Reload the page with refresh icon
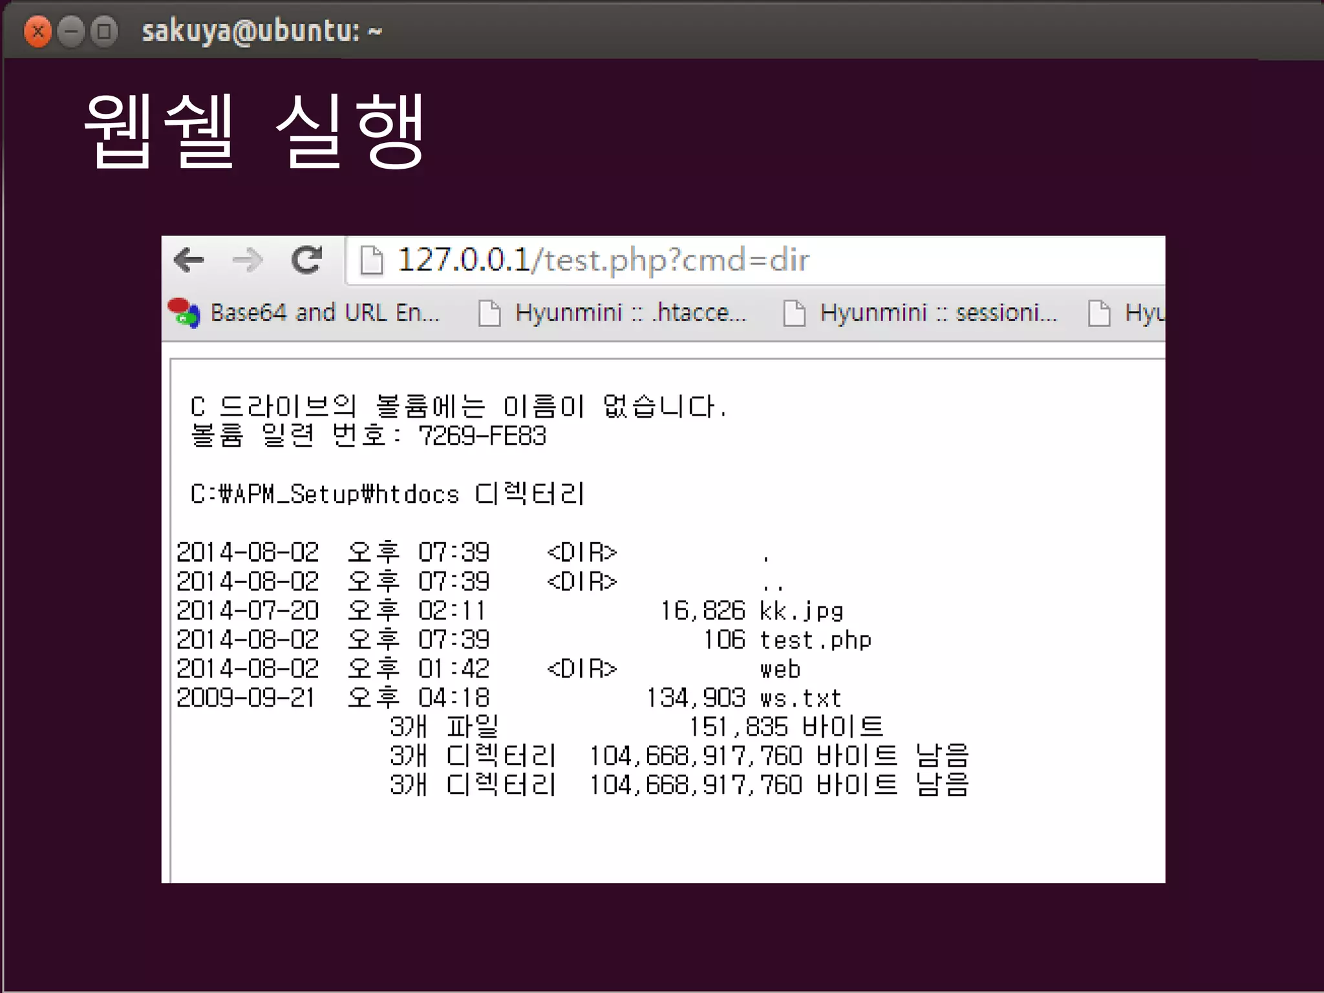Screen dimensions: 1324x993 (306, 260)
